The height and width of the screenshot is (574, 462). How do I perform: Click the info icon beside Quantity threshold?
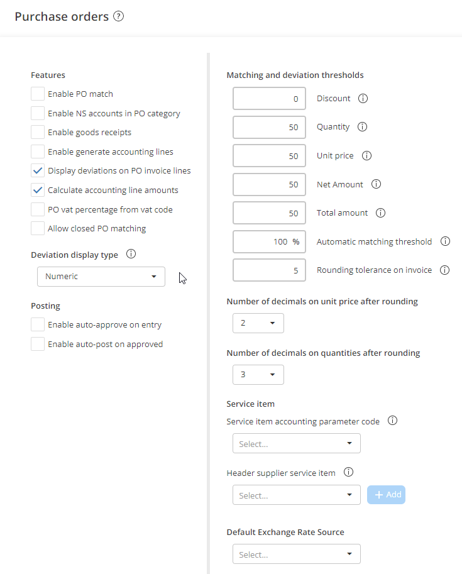[363, 127]
